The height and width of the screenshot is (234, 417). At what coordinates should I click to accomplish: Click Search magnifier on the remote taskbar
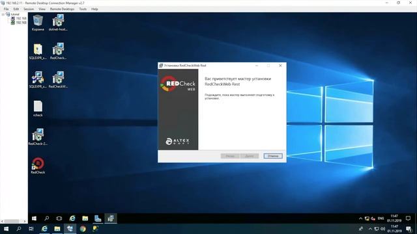[47, 218]
